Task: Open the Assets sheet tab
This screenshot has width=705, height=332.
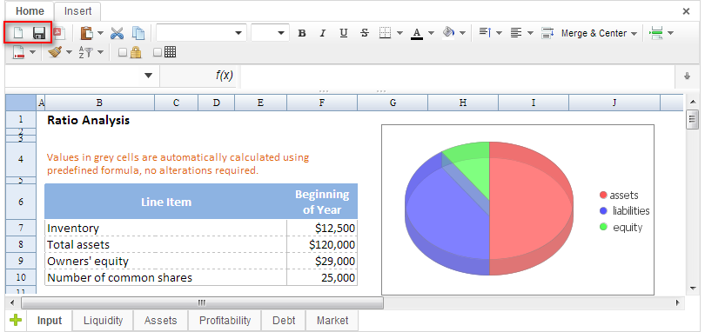Action: [x=160, y=321]
